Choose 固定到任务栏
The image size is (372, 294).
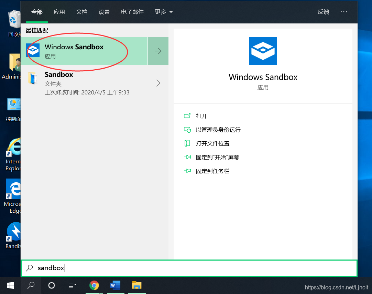pyautogui.click(x=212, y=171)
